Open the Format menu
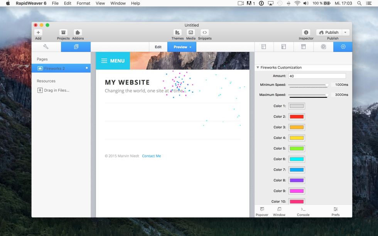This screenshot has height=236, width=378. (x=83, y=3)
